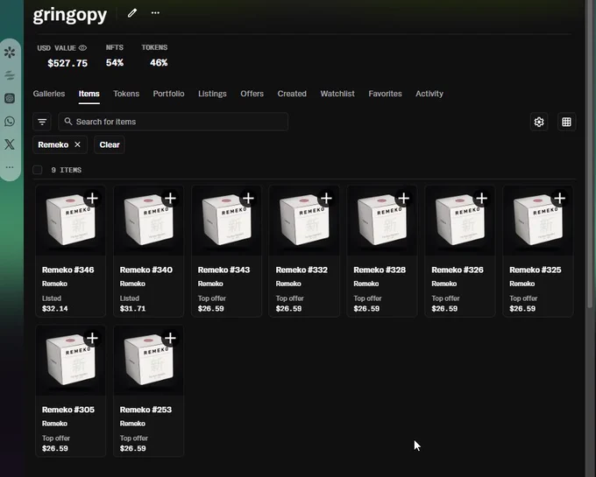Open the Portfolio tab
The image size is (596, 477).
pyautogui.click(x=168, y=94)
